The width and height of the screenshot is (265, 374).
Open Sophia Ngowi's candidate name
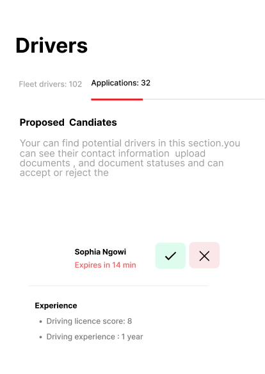point(100,251)
